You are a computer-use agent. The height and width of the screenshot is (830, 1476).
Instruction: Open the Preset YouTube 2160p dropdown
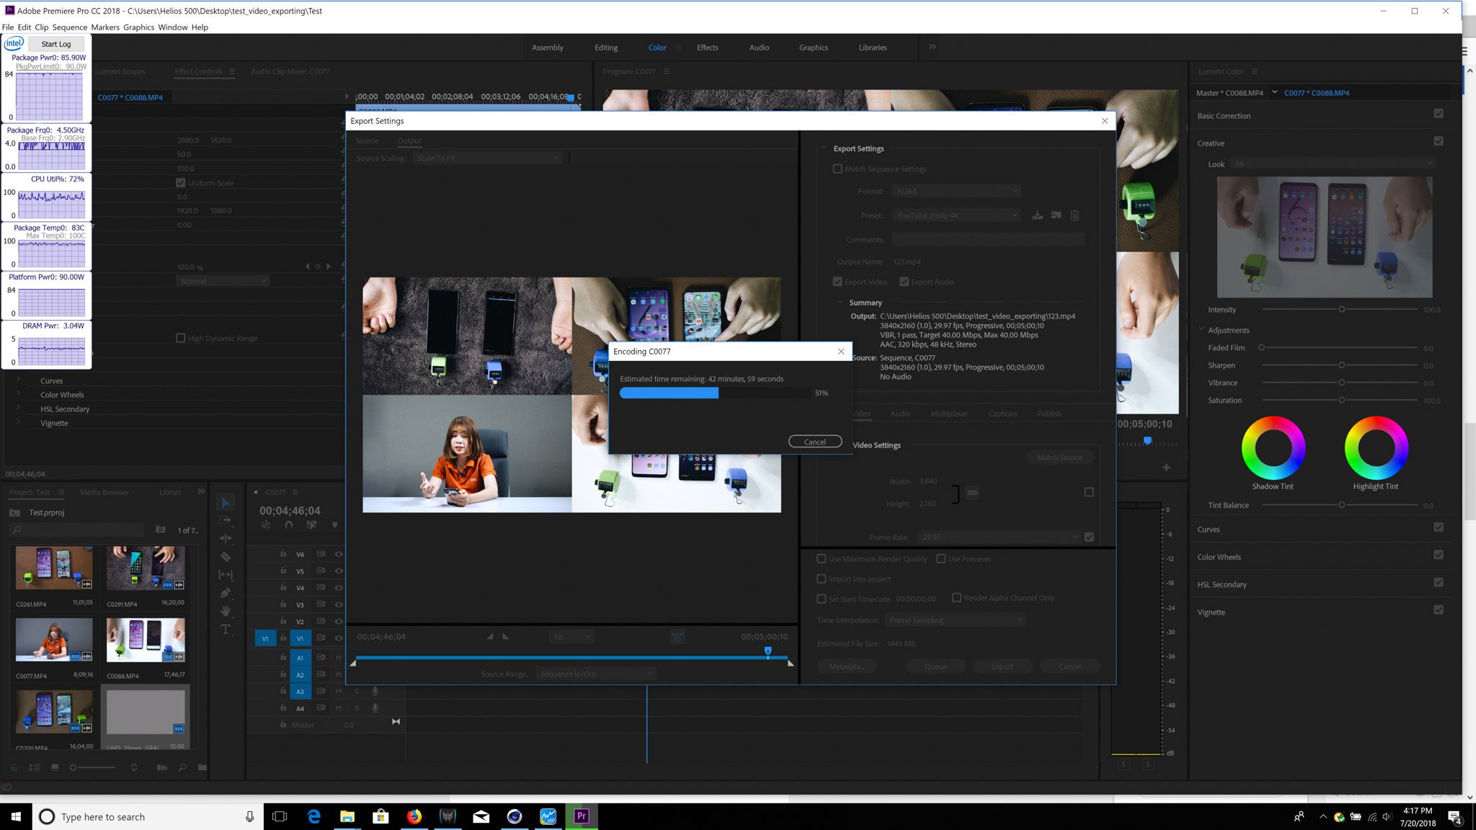(x=956, y=215)
